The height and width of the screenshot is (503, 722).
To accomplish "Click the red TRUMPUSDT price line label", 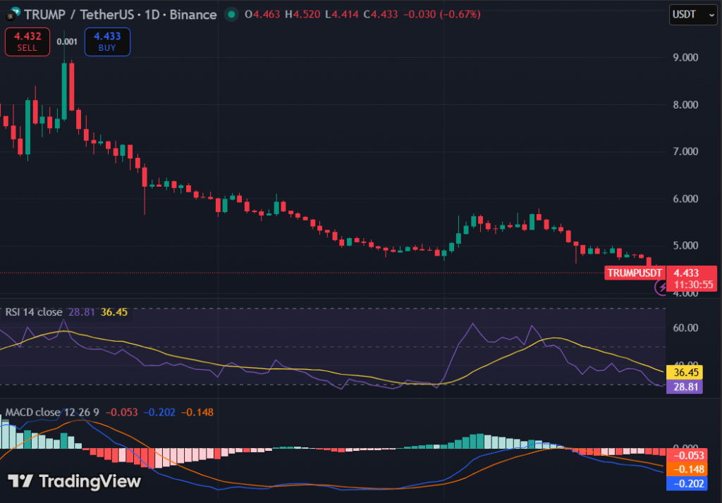I will pyautogui.click(x=635, y=273).
